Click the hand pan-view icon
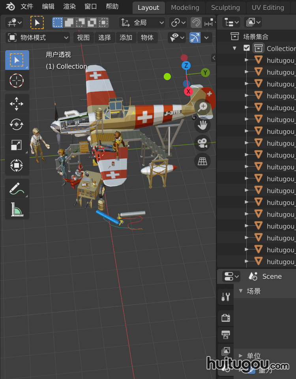The image size is (296, 379). point(203,125)
